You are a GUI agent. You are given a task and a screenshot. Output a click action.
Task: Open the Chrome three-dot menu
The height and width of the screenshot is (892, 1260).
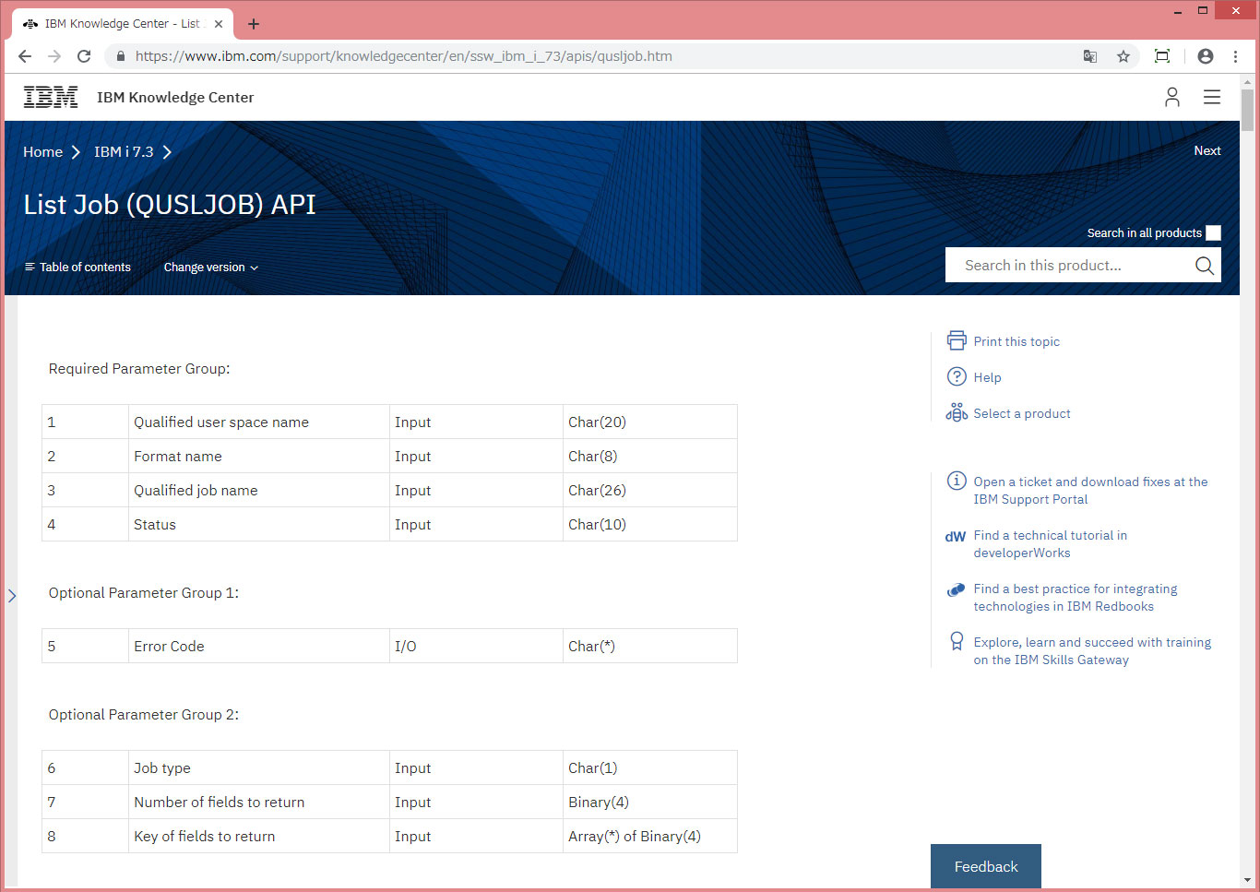click(x=1235, y=56)
